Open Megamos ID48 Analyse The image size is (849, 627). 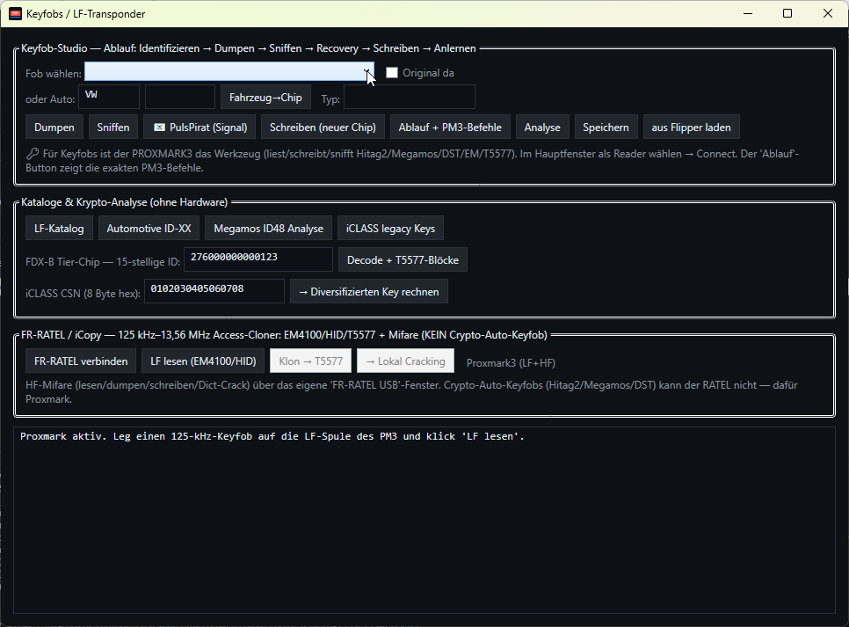point(269,228)
